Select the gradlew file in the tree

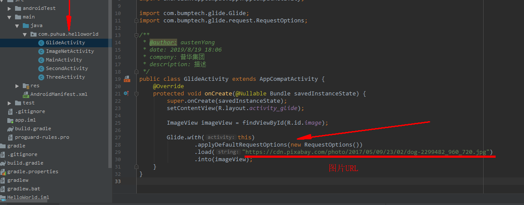(x=18, y=180)
